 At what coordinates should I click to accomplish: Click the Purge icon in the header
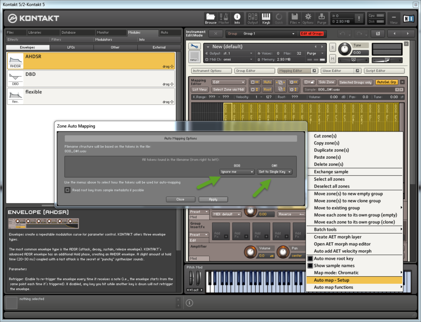(x=322, y=18)
